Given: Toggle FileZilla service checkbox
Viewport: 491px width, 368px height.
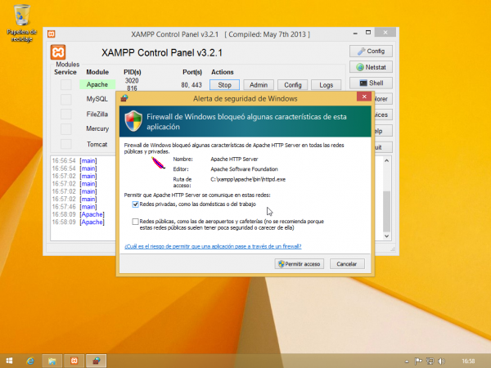Looking at the screenshot, I should [x=66, y=114].
